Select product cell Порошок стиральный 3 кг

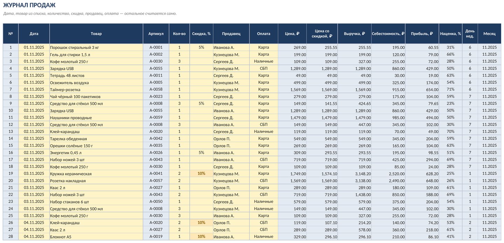96,47
